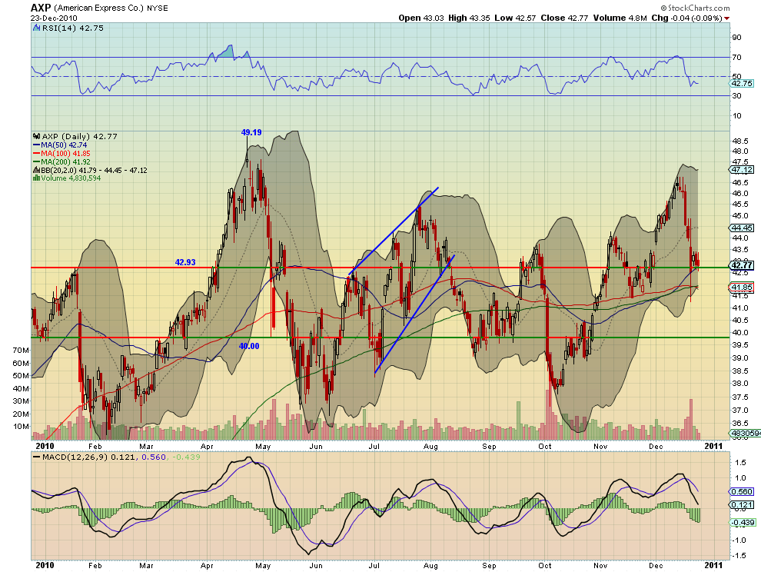
Task: Open the StockCharts.com credit link
Action: pyautogui.click(x=695, y=8)
